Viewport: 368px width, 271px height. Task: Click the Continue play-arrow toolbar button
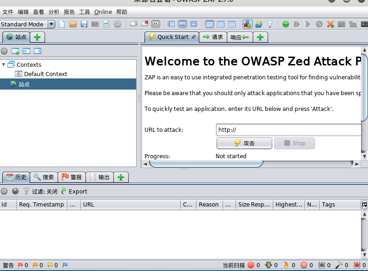click(308, 24)
